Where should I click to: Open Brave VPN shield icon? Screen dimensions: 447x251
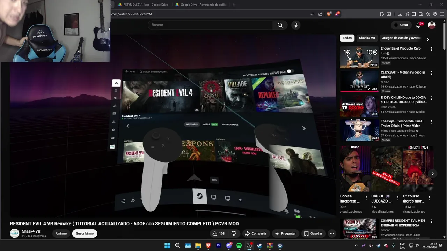[x=435, y=14]
